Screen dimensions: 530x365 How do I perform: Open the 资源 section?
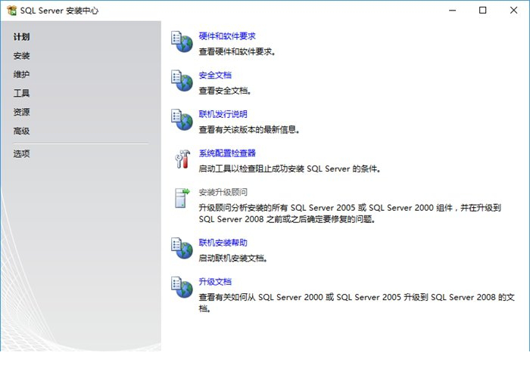(x=21, y=112)
